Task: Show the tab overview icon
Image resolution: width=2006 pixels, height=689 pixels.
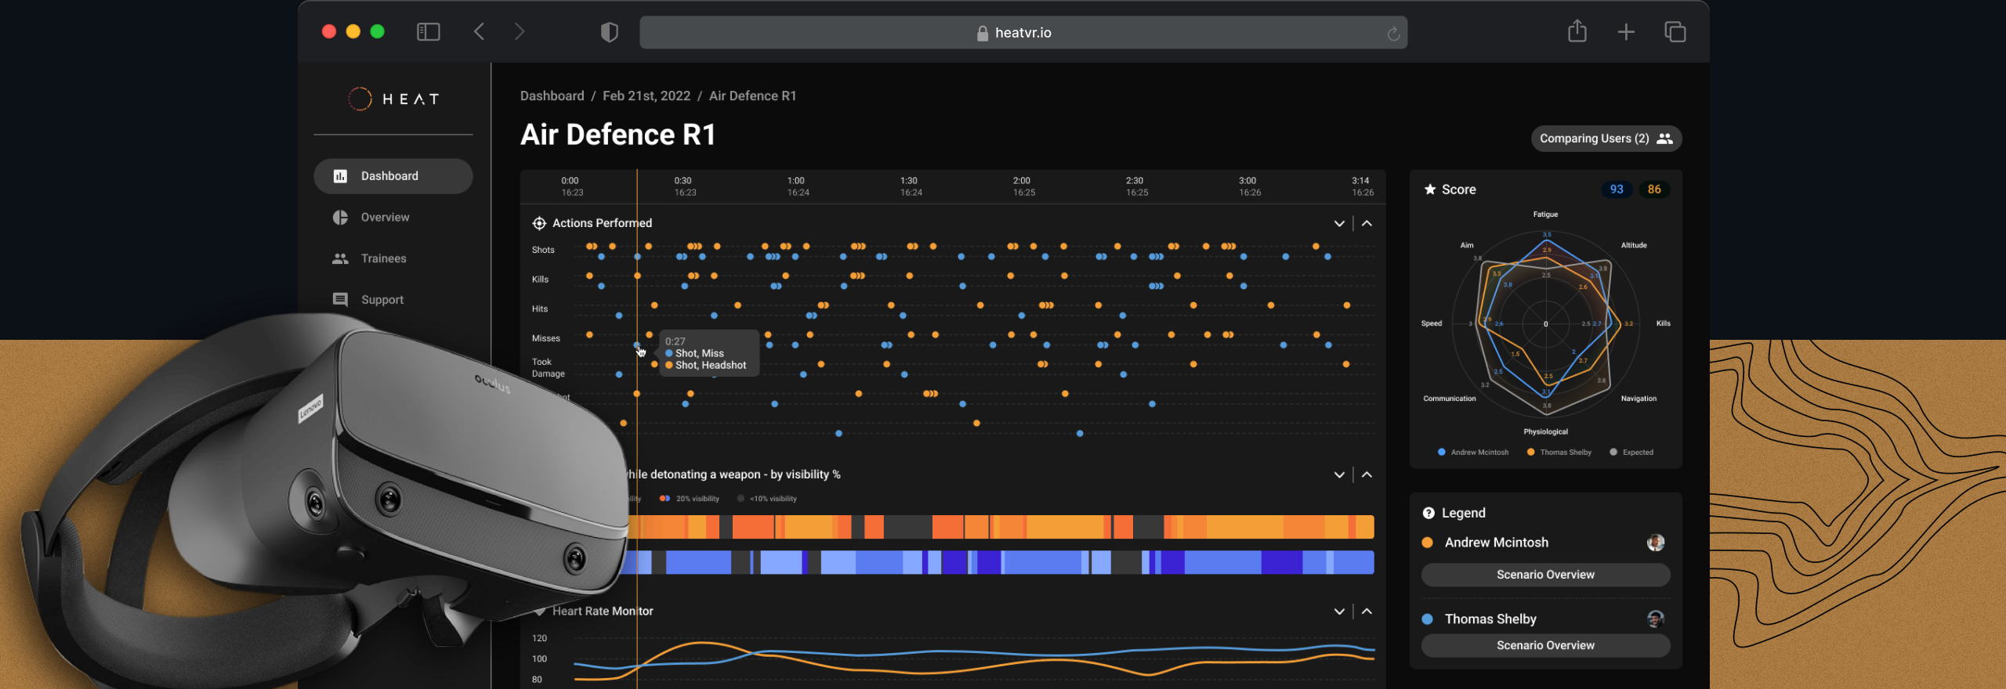Action: (x=1675, y=32)
